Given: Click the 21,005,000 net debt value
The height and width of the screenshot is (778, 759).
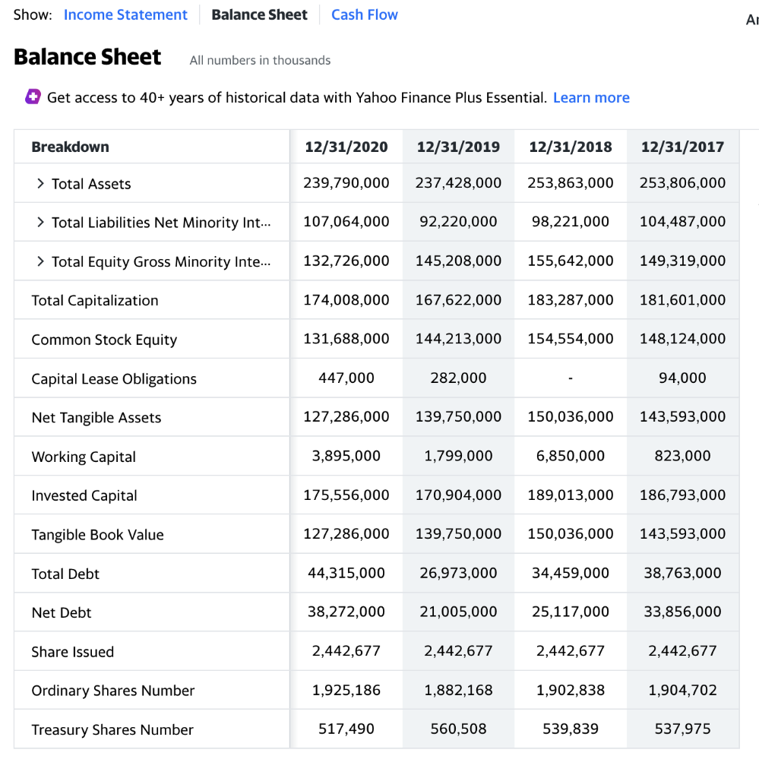Looking at the screenshot, I should pyautogui.click(x=458, y=612).
